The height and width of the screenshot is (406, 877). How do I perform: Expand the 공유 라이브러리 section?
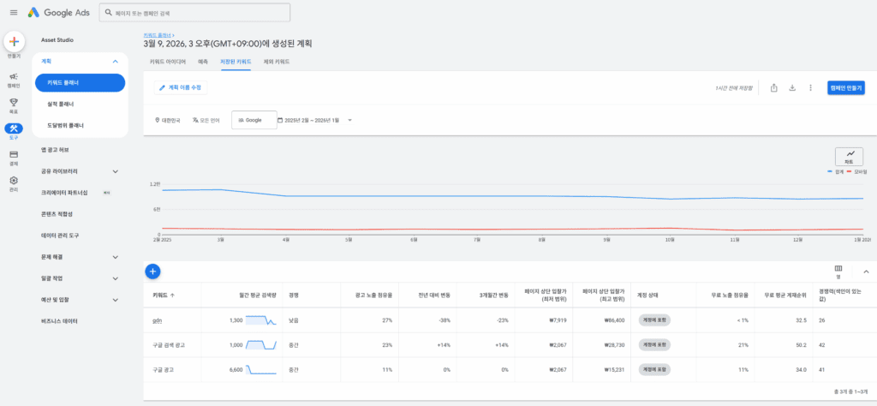pos(116,171)
